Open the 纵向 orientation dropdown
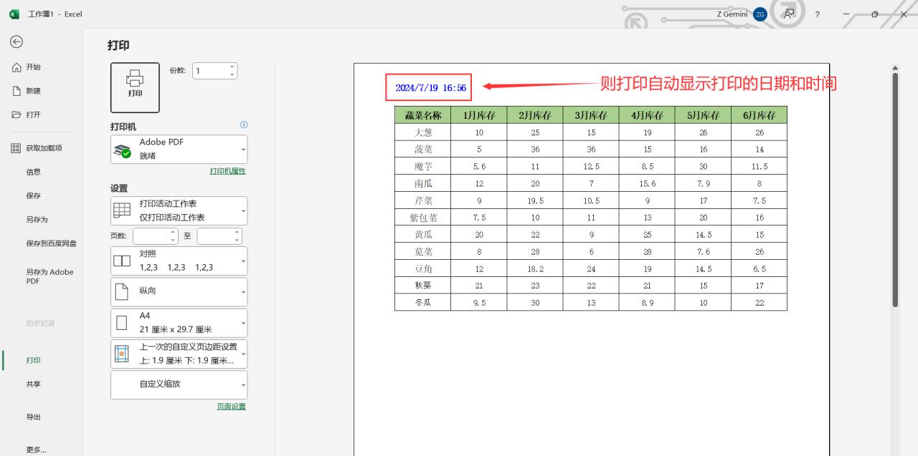918x456 pixels. coord(179,291)
